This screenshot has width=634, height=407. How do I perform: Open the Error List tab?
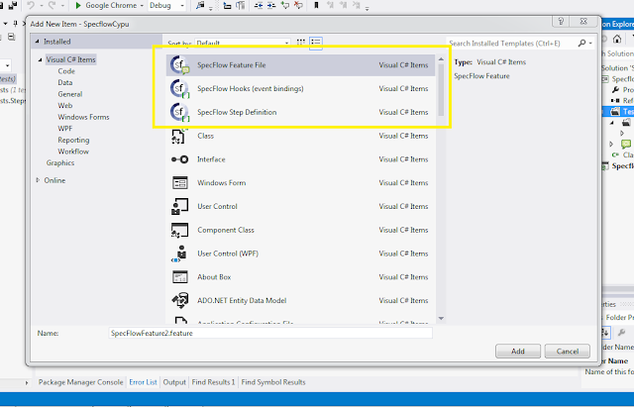click(143, 382)
